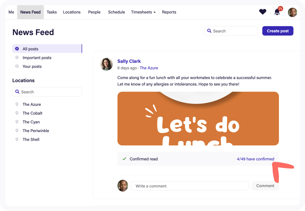The width and height of the screenshot is (305, 211).
Task: Click the Create post button
Action: tap(278, 31)
